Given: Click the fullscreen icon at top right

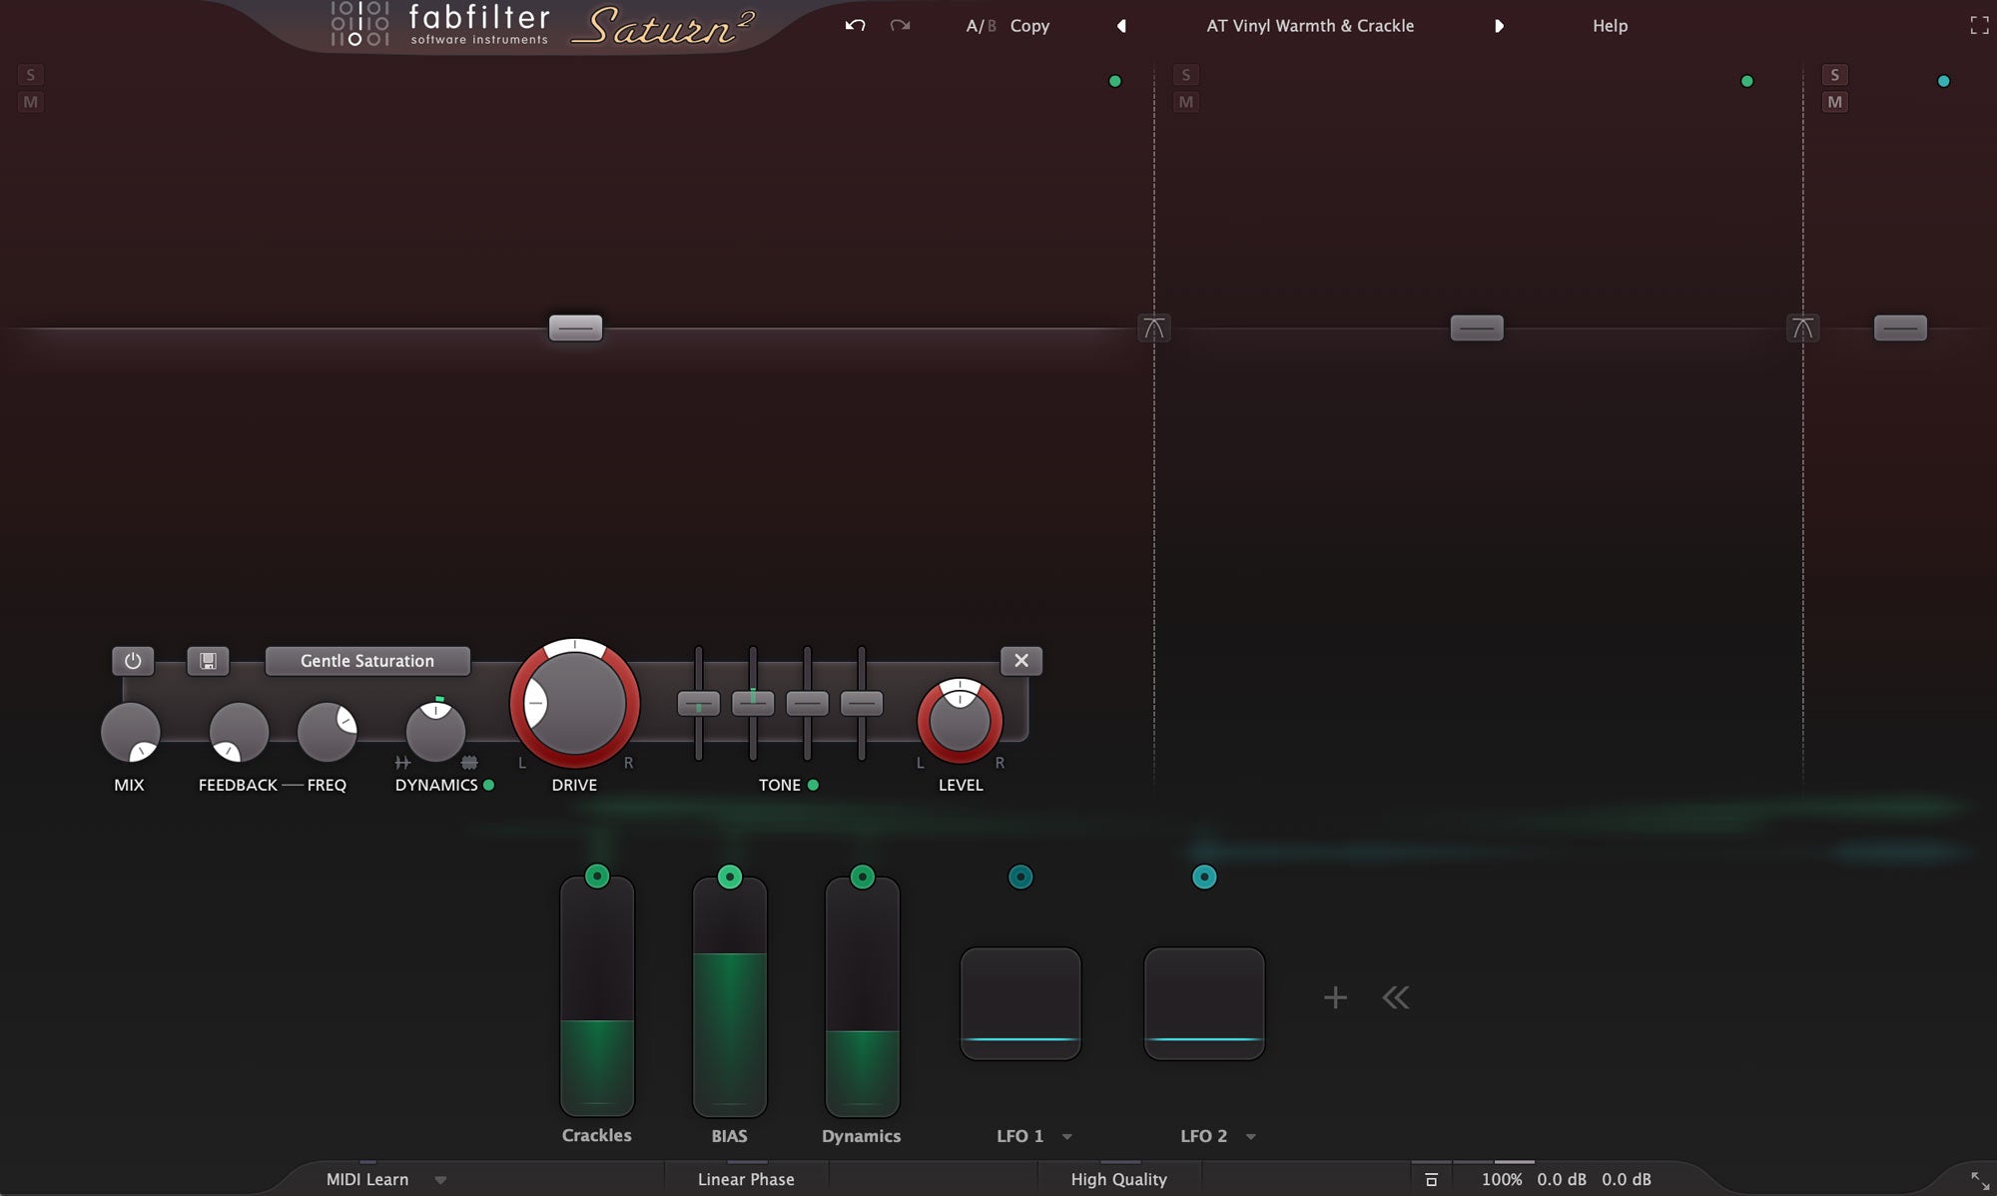Looking at the screenshot, I should pos(1979,26).
